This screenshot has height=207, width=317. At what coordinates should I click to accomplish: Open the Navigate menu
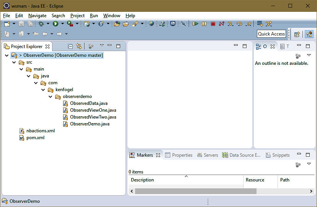pyautogui.click(x=37, y=16)
